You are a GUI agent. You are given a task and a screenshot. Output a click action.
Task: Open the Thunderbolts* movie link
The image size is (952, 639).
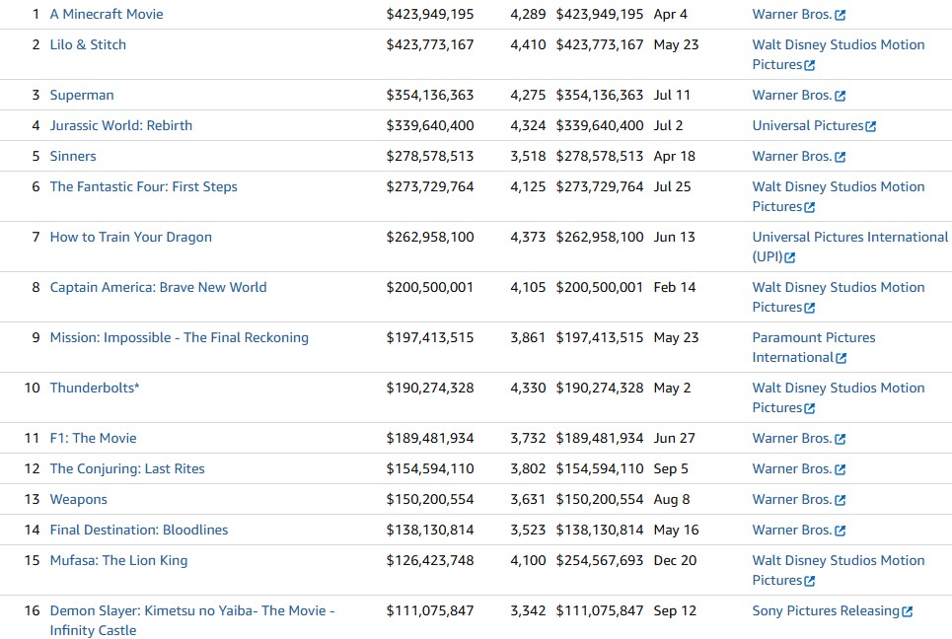95,388
